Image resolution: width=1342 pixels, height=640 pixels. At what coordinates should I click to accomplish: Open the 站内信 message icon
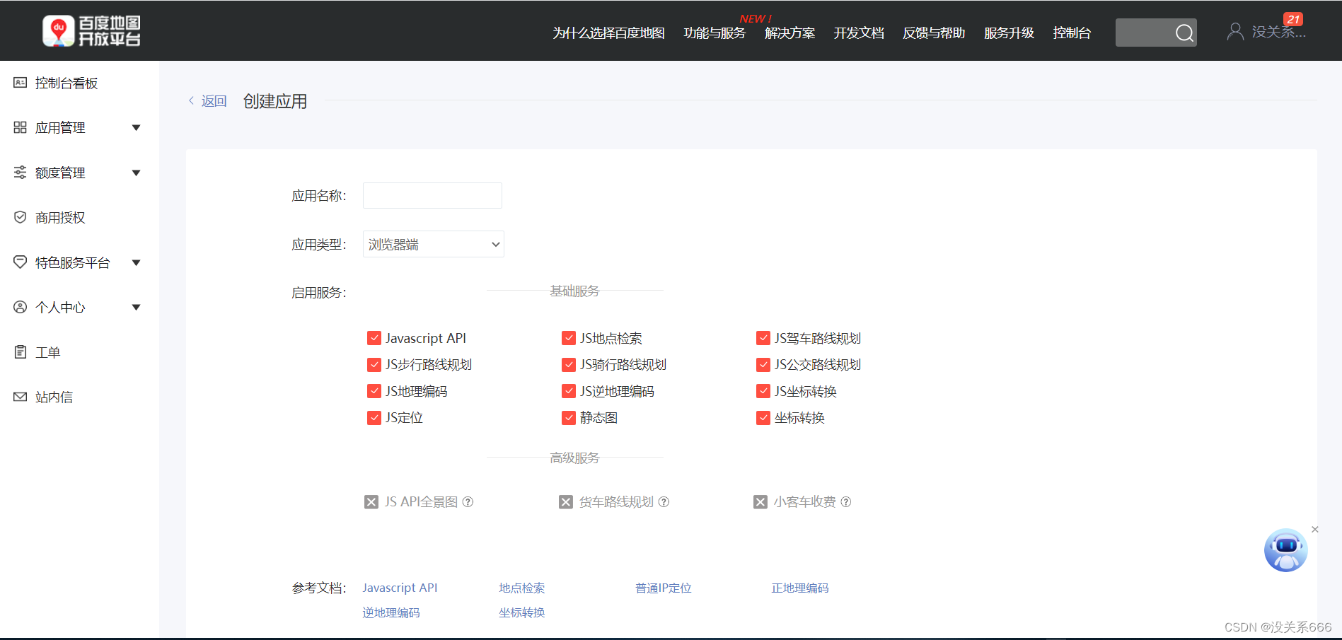coord(20,396)
